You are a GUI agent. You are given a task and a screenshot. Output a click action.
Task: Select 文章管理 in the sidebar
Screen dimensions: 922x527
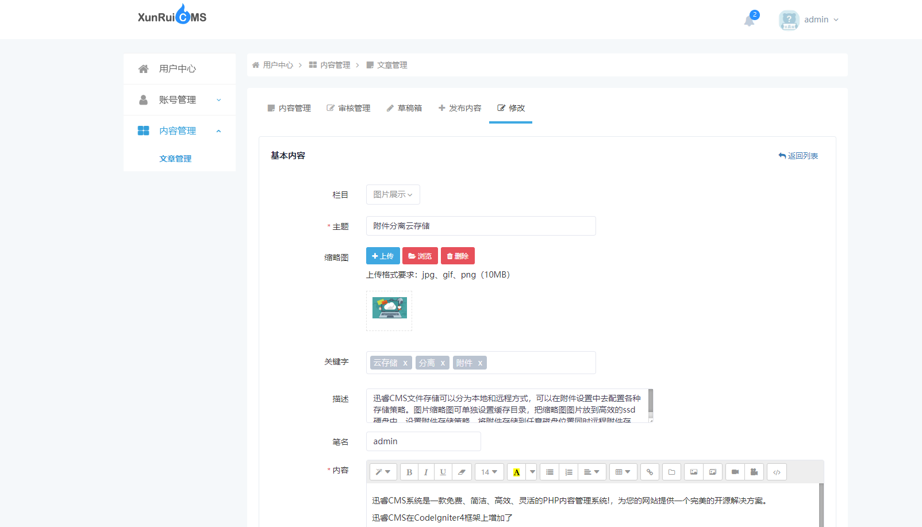point(175,159)
